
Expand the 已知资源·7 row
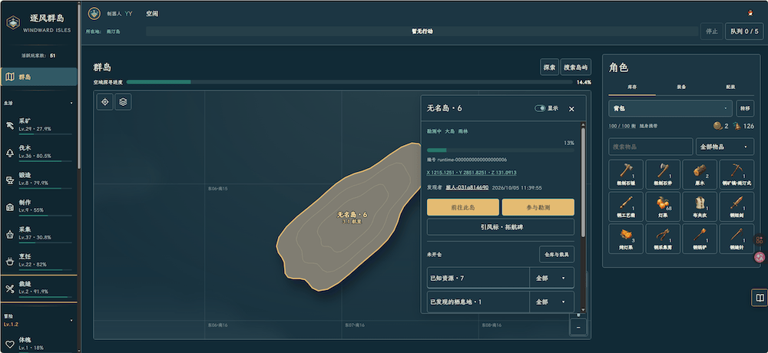[x=478, y=278]
